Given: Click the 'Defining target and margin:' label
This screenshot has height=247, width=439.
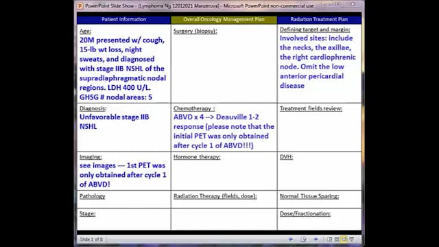Looking at the screenshot, I should (x=315, y=30).
